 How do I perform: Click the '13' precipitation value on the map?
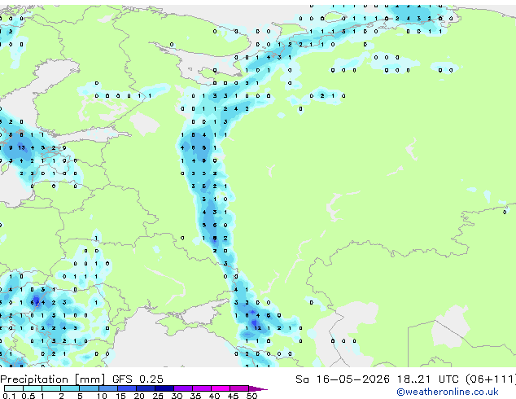(x=21, y=148)
